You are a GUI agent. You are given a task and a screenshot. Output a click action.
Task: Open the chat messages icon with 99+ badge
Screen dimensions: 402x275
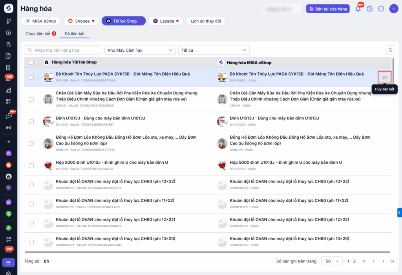9,116
